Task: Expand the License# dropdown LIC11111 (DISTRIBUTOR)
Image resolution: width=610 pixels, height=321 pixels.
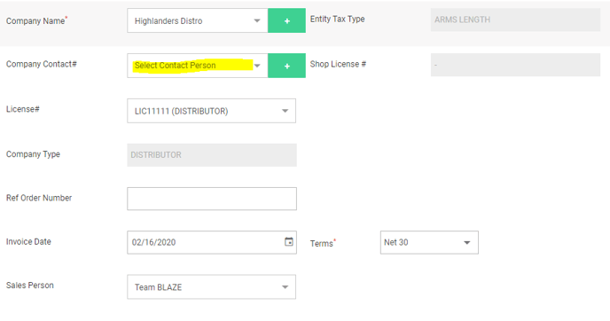Action: [x=211, y=111]
